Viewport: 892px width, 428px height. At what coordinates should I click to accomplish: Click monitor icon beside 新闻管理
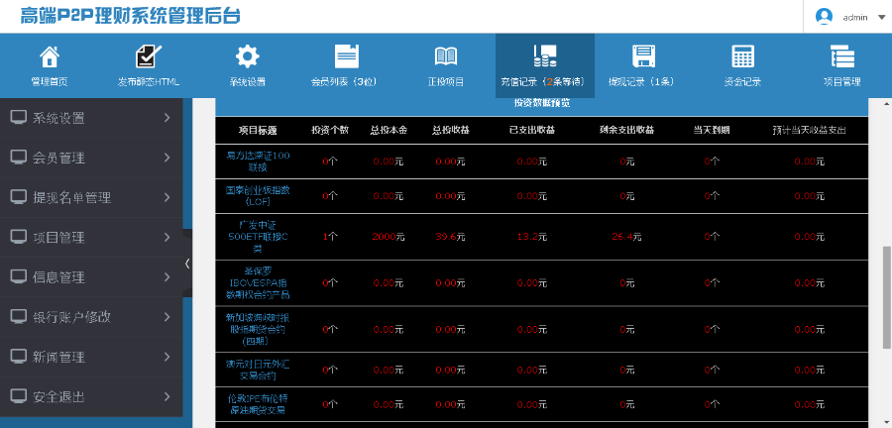pyautogui.click(x=19, y=357)
